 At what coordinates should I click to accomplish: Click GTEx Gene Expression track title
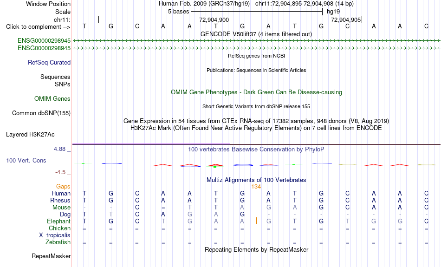(256, 121)
